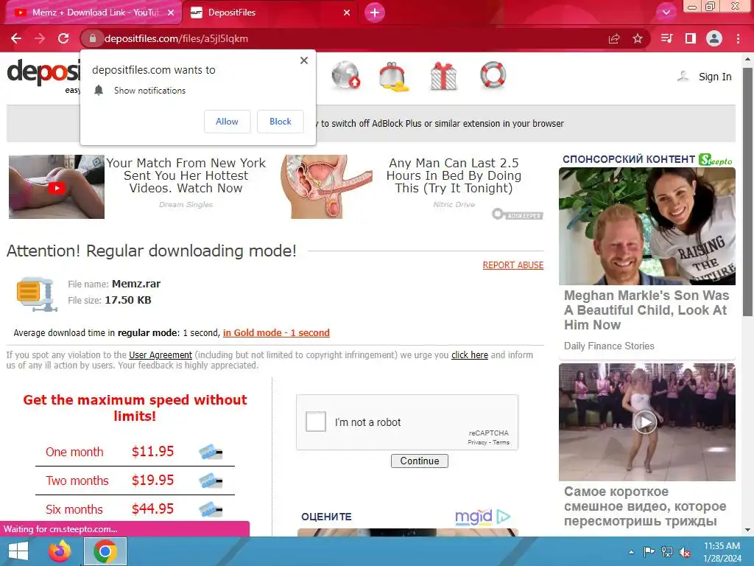
Task: Click credit card icon for One month
Action: click(211, 452)
